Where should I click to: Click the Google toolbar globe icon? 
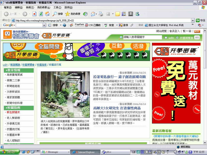[x=64, y=25]
